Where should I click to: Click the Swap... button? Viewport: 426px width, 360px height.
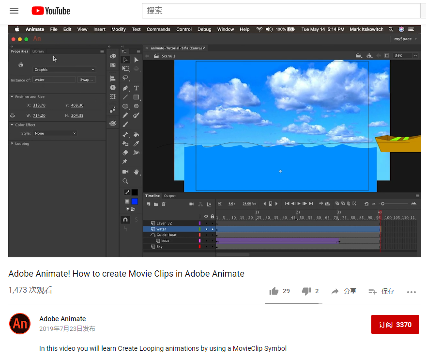point(86,79)
